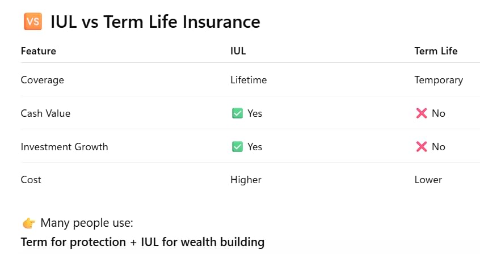The image size is (480, 254).
Task: Click the green checkmark beside Cash Value Yes
Action: 237,113
